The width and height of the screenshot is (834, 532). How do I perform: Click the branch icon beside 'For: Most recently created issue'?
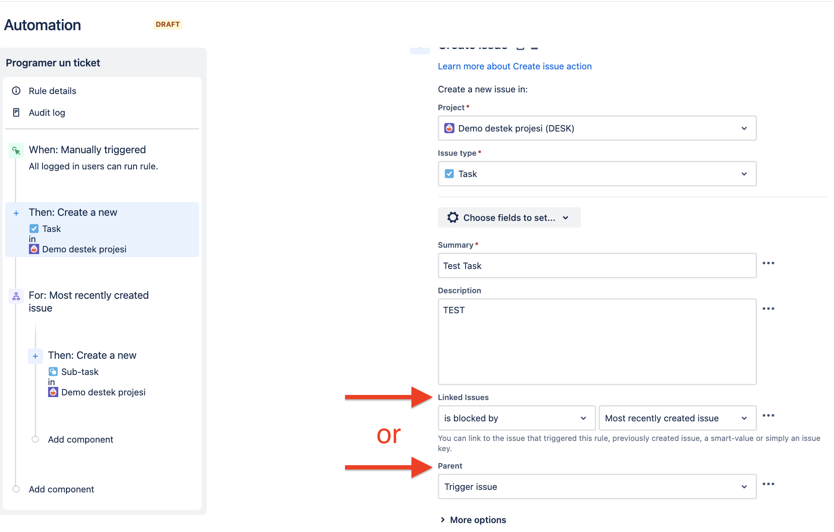click(16, 296)
